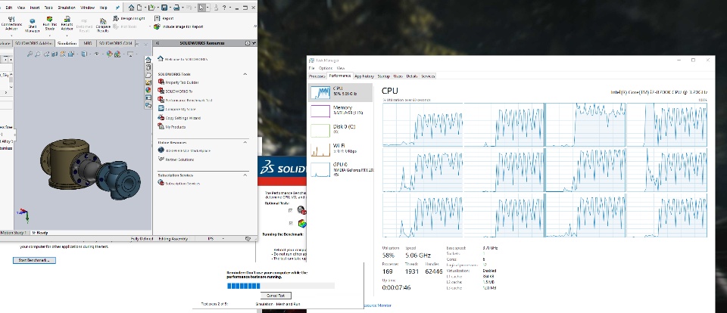Viewport: 727px width, 313px height.
Task: Click Report in Simulation ribbon
Action: tap(164, 18)
